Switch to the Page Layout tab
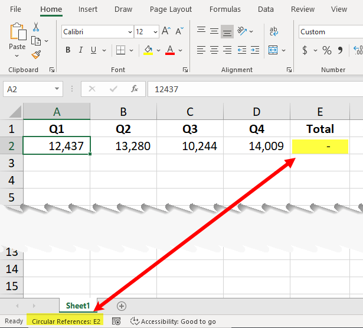Image resolution: width=363 pixels, height=328 pixels. click(x=171, y=9)
